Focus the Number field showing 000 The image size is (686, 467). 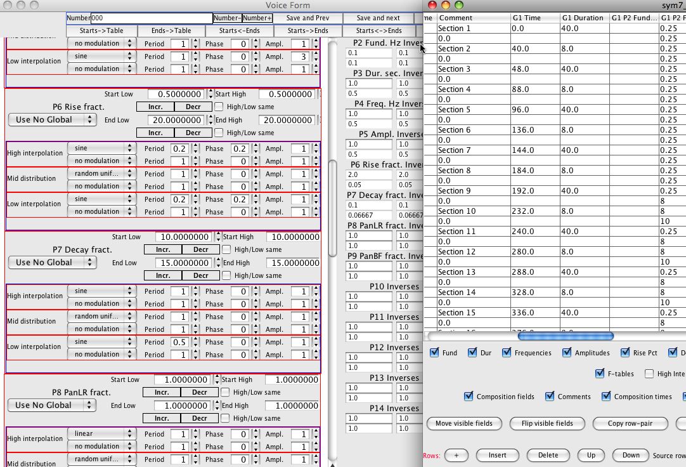tap(152, 18)
